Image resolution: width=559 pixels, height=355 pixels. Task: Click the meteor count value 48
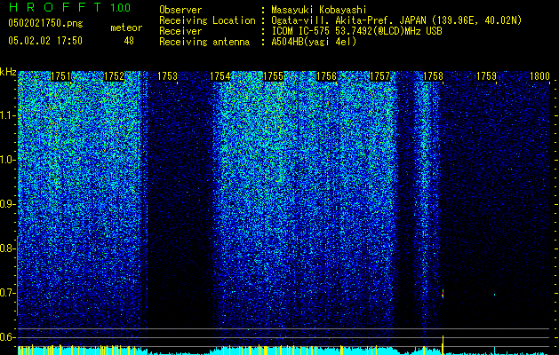click(x=129, y=41)
